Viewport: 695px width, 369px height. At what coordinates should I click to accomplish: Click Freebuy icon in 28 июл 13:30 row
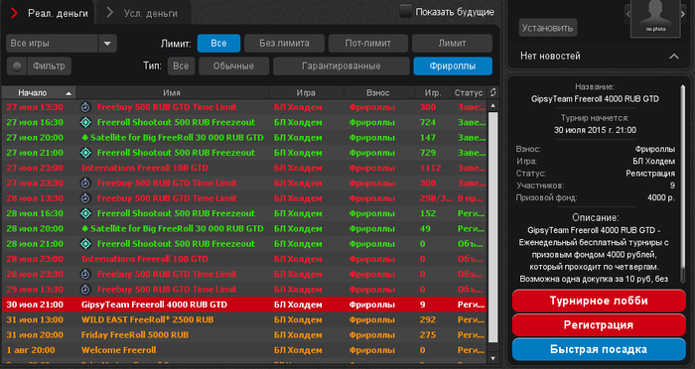(x=85, y=198)
